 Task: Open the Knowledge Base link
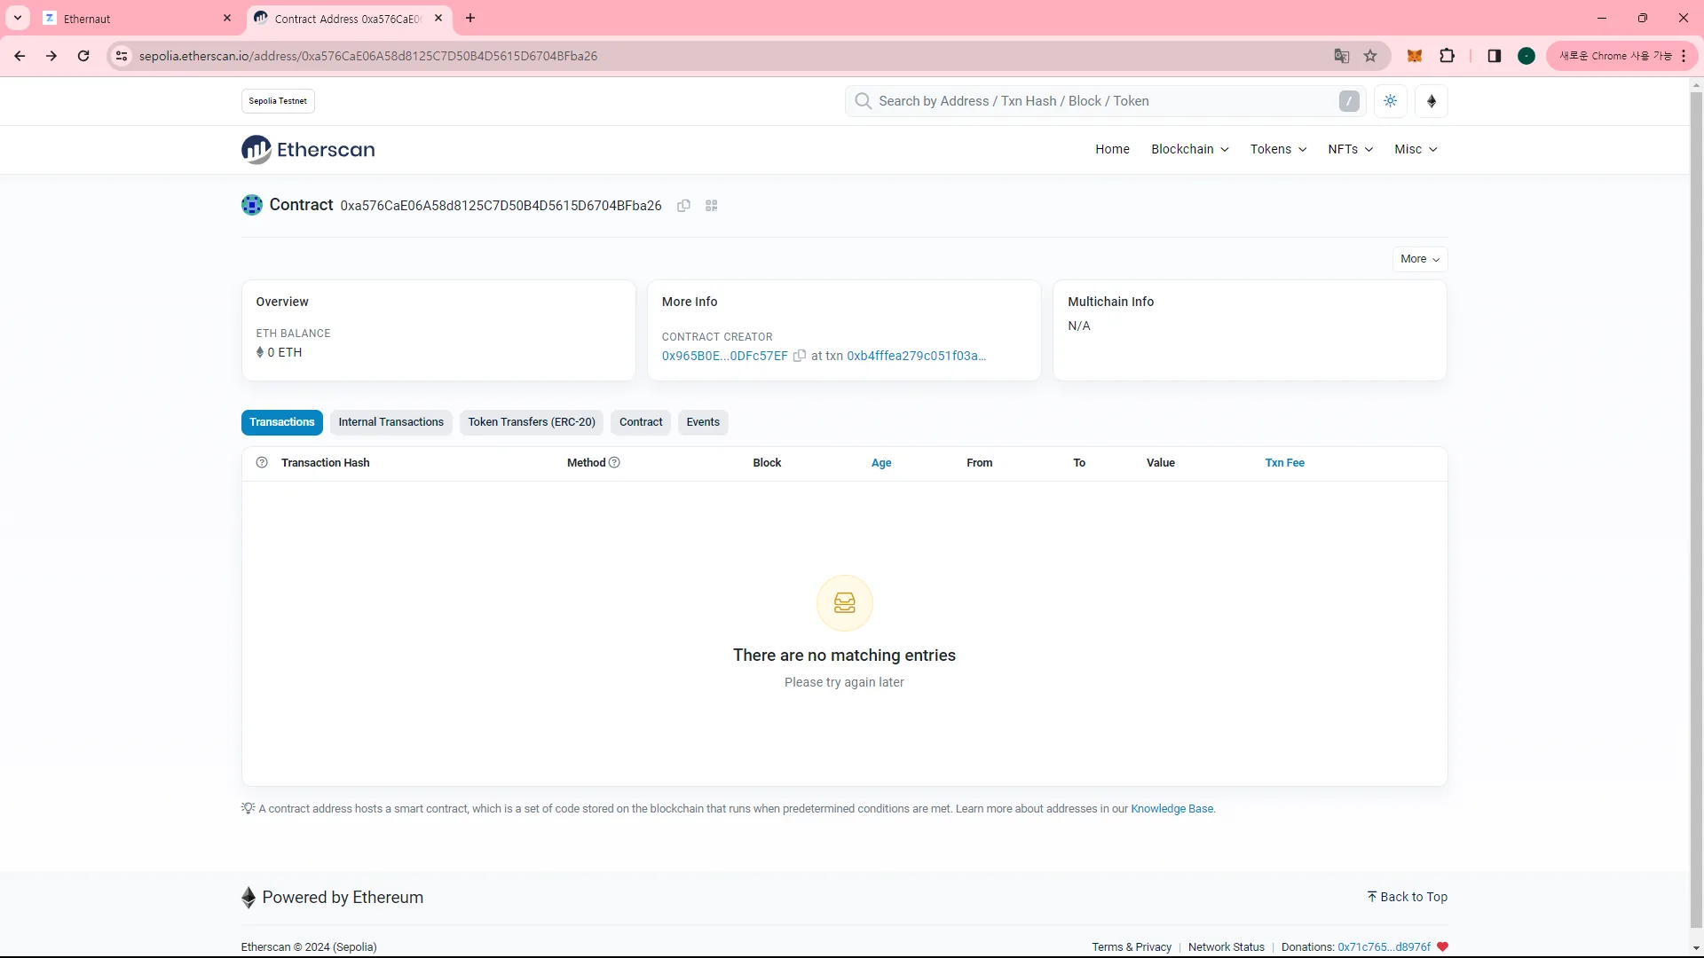coord(1172,809)
